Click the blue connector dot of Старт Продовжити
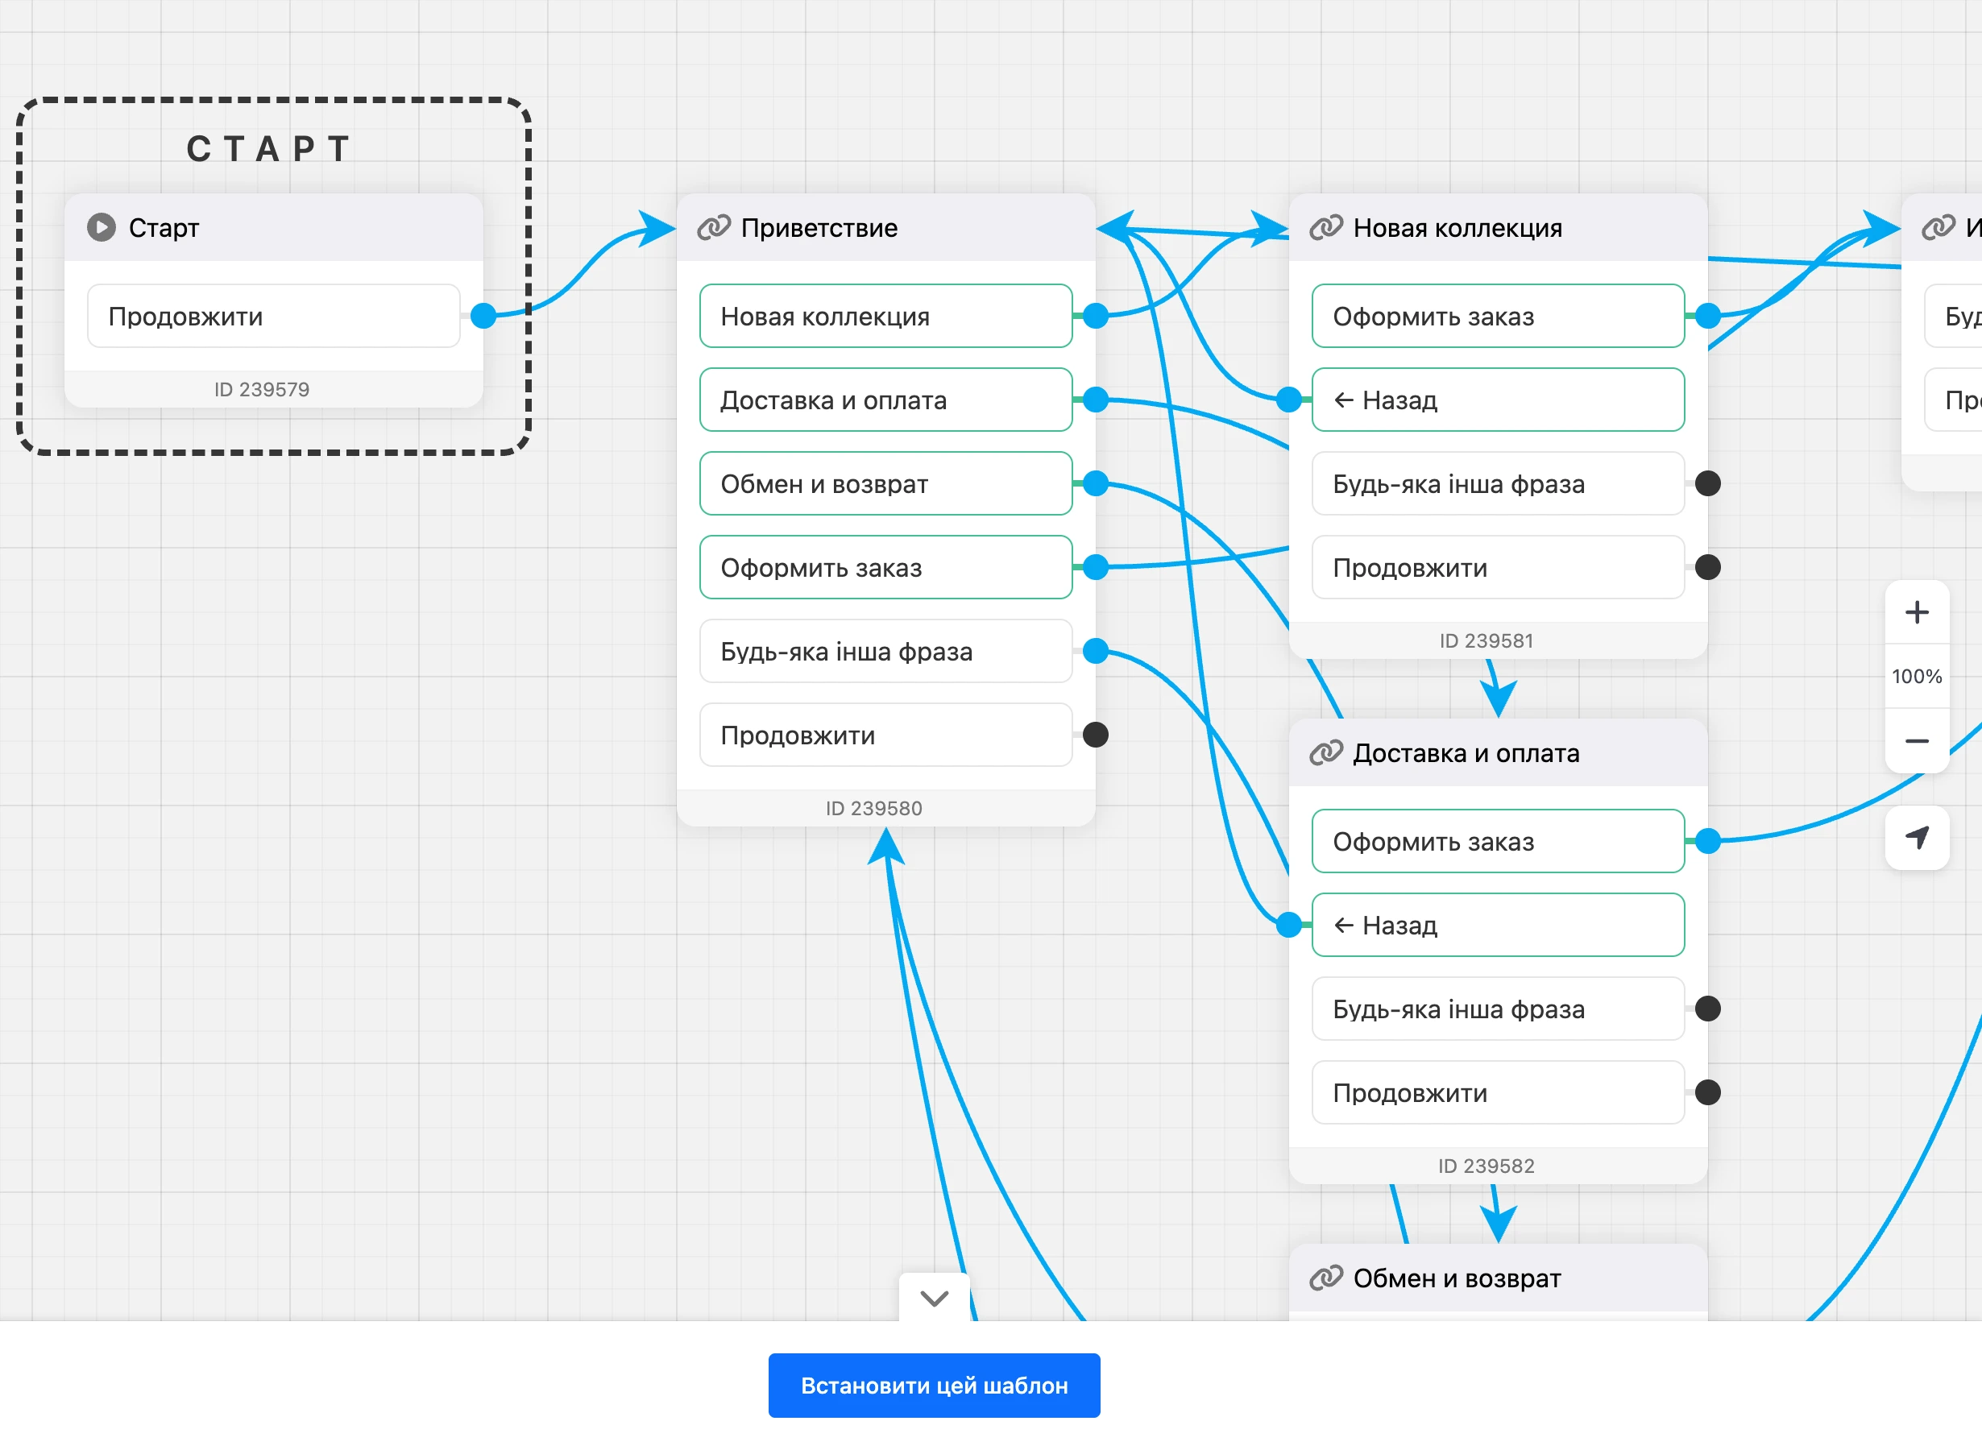Viewport: 1982px width, 1450px height. coord(483,316)
